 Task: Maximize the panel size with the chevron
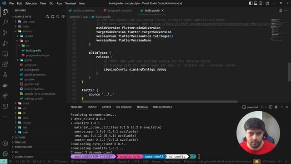coord(282,107)
